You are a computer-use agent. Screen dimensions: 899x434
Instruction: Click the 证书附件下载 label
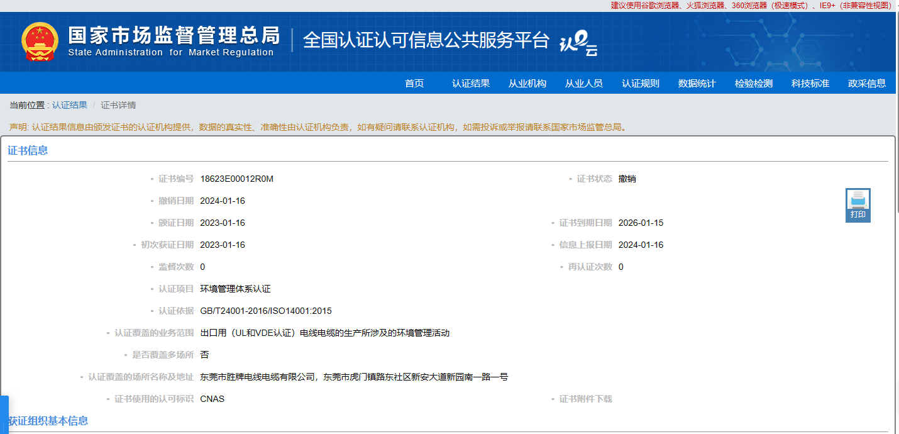click(586, 399)
